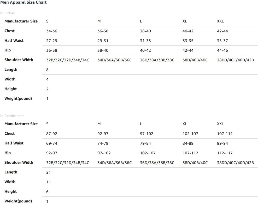Click Manufacturer Size label in centimeters table
Viewport: 258px width, 204px height.
pyautogui.click(x=21, y=124)
